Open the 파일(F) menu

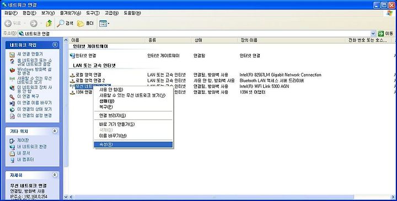click(x=11, y=13)
